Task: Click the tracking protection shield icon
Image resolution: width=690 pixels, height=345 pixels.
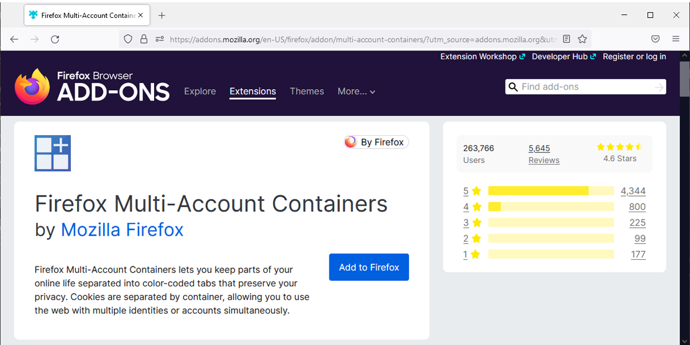Action: pyautogui.click(x=128, y=39)
